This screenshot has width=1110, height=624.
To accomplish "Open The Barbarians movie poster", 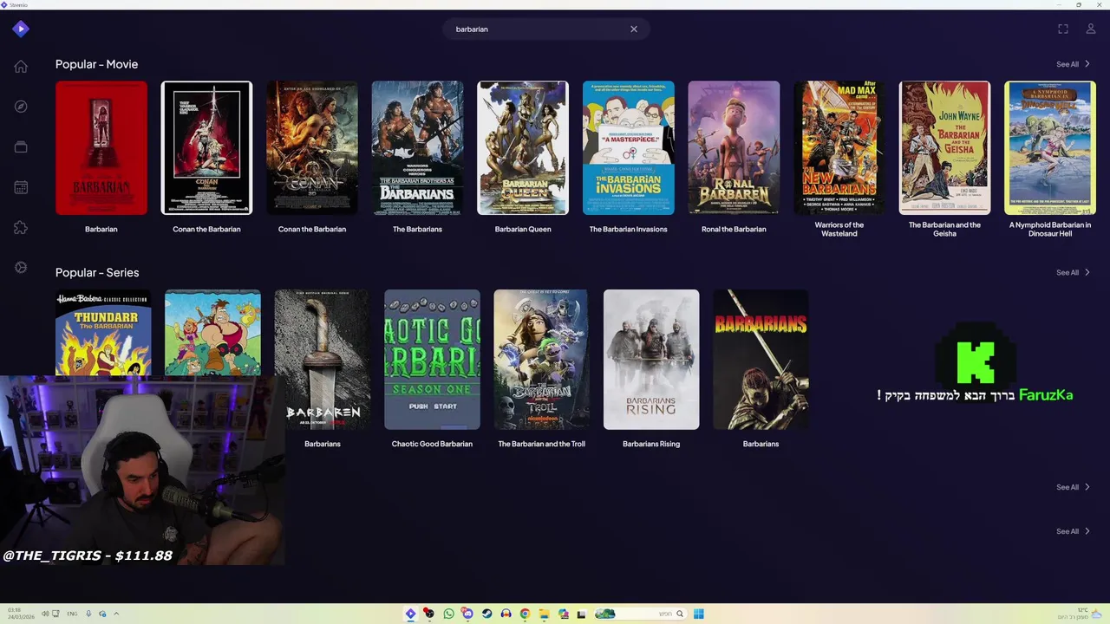I will [417, 148].
